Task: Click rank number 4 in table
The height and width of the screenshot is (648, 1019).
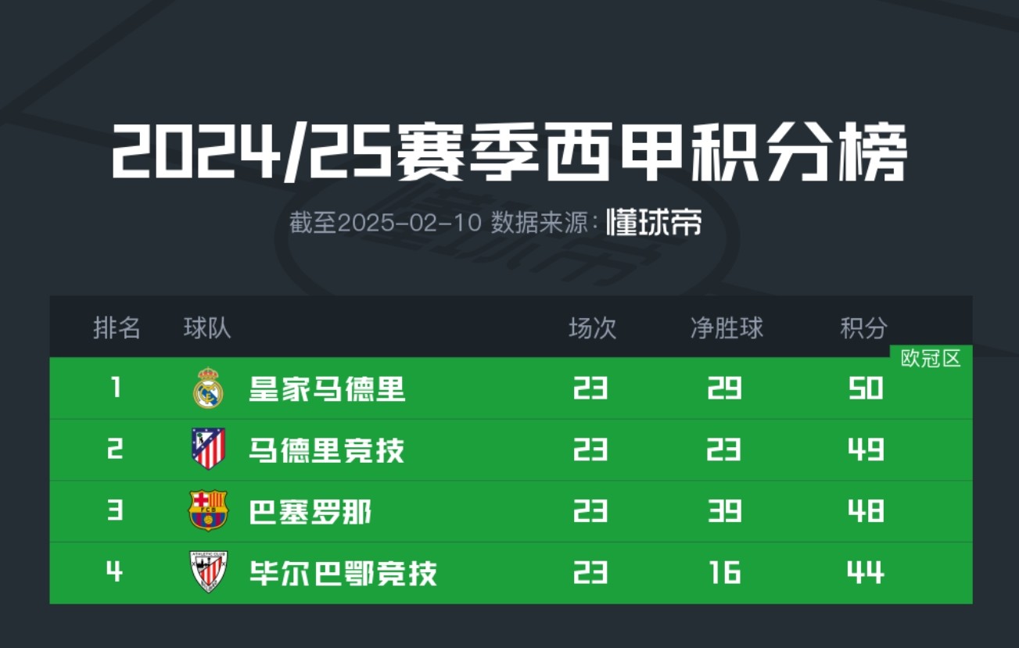Action: pyautogui.click(x=115, y=573)
